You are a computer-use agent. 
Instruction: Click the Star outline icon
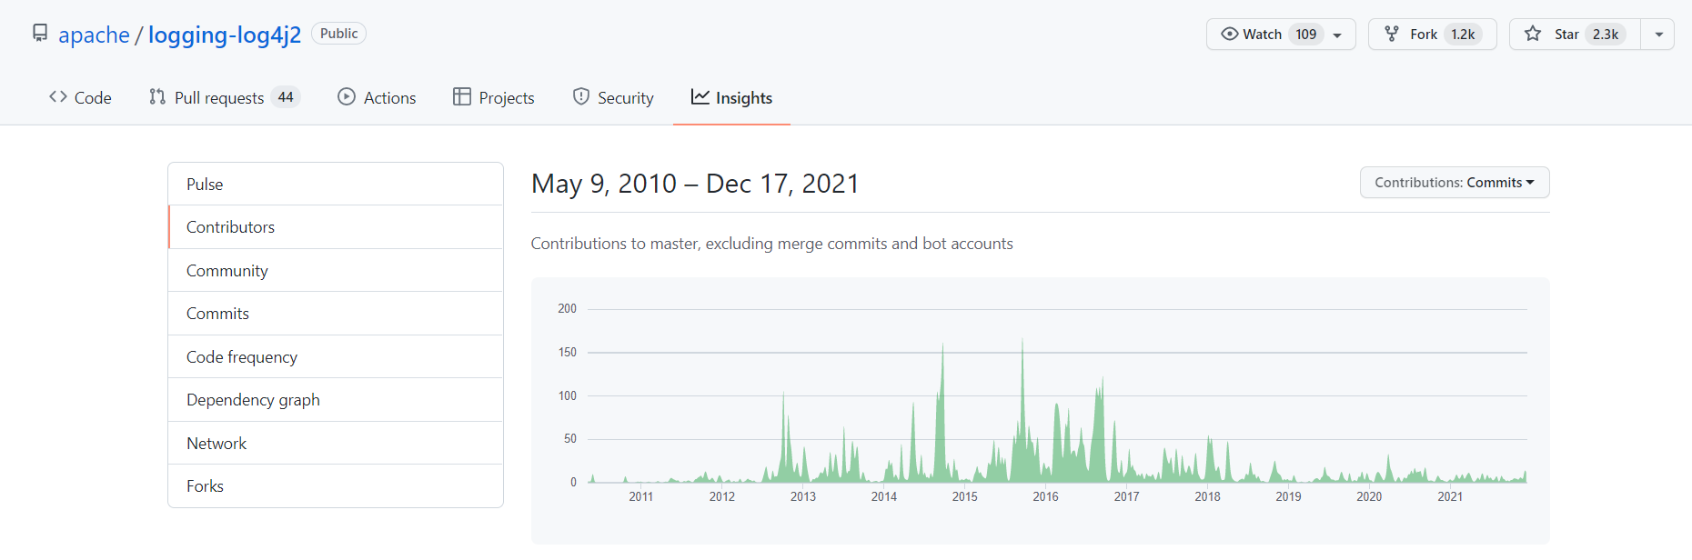pos(1533,34)
